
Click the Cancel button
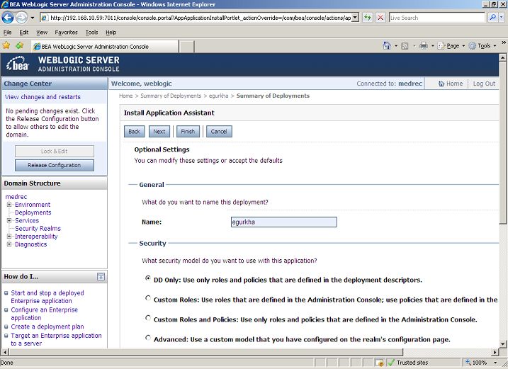tap(219, 132)
